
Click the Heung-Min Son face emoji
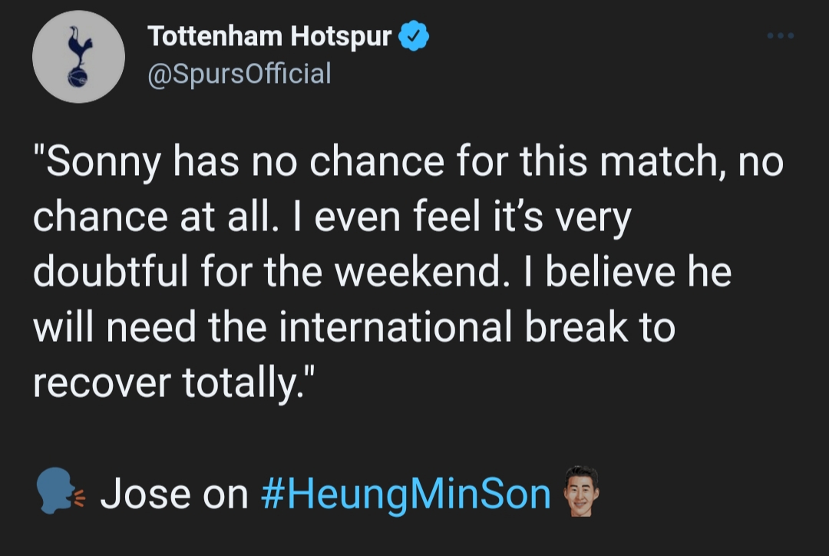coord(581,491)
